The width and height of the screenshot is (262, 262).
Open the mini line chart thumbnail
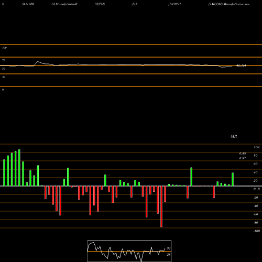(x=129, y=251)
